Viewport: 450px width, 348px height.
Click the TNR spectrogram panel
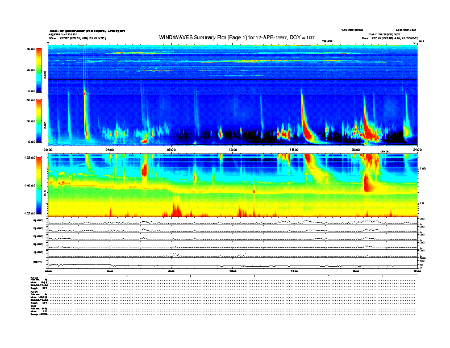click(x=232, y=185)
